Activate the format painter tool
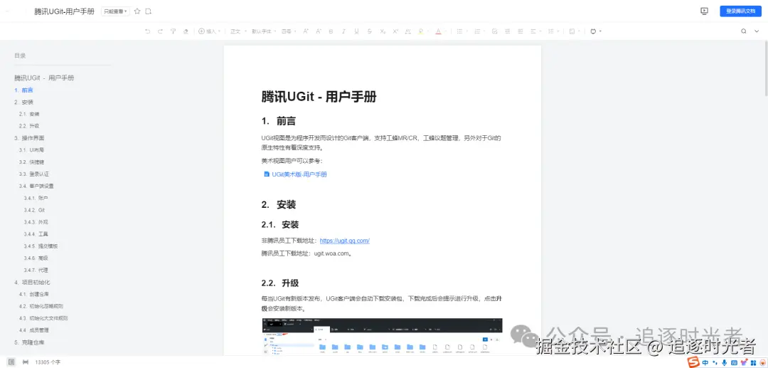Screen dimensions: 768x368 tap(173, 31)
